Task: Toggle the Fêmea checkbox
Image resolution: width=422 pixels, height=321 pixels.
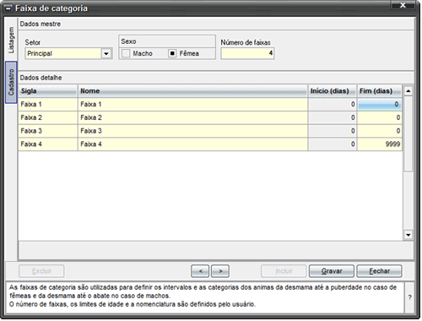Action: (x=172, y=53)
